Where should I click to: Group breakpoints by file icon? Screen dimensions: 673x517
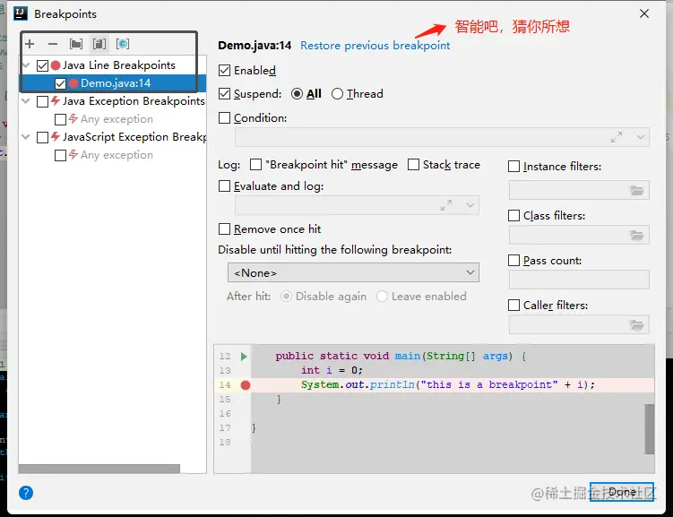pyautogui.click(x=99, y=44)
